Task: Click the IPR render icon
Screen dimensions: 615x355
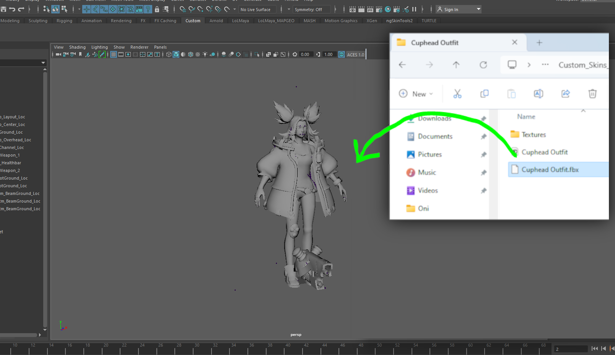Action: [370, 9]
